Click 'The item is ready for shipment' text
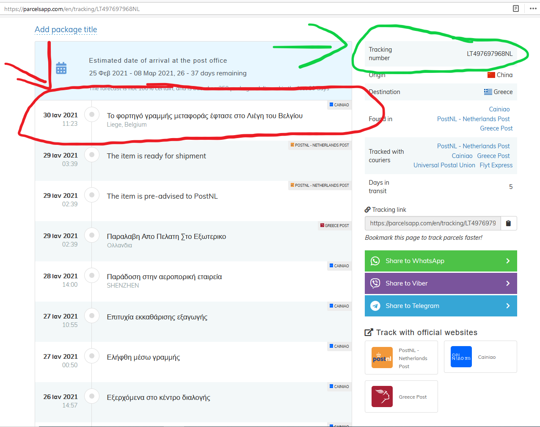The height and width of the screenshot is (427, 540). click(x=156, y=156)
